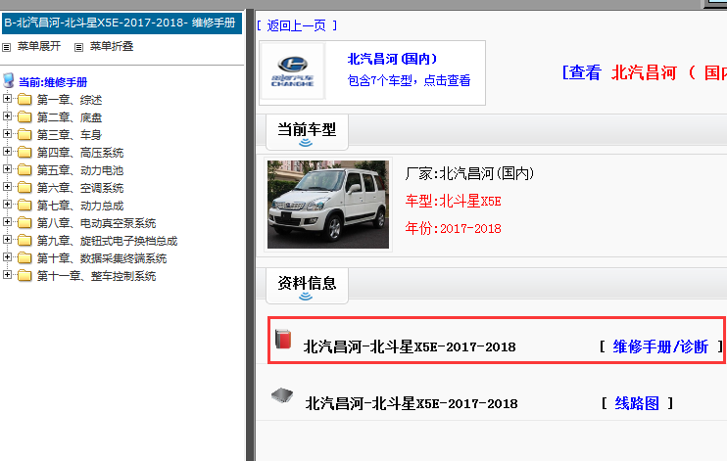This screenshot has height=461, width=727.
Task: Expand the 第三章、车身 tree node
Action: click(x=7, y=133)
